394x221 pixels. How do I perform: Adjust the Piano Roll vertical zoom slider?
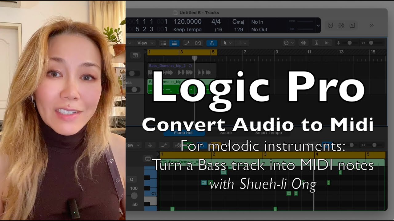351,145
